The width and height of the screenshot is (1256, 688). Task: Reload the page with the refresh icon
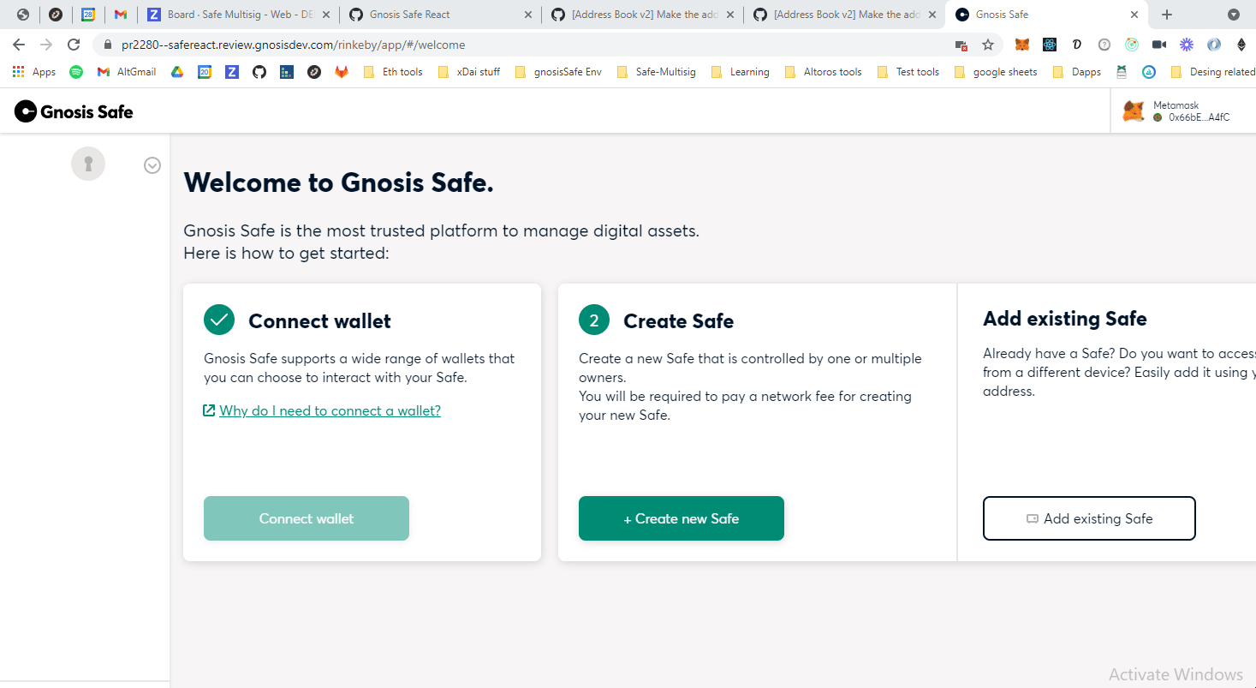tap(74, 45)
